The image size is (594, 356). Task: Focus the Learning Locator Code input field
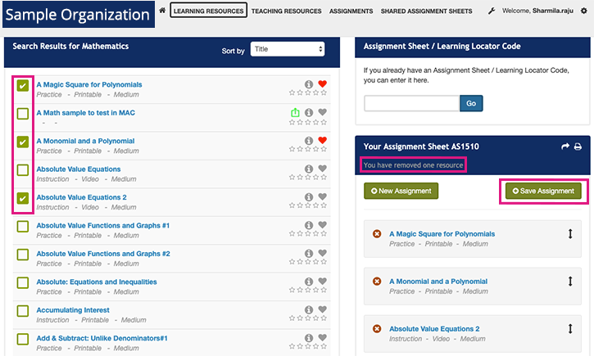[x=411, y=104]
